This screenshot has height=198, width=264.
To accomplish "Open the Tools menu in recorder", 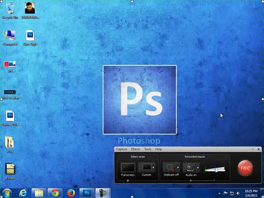I will pyautogui.click(x=148, y=149).
